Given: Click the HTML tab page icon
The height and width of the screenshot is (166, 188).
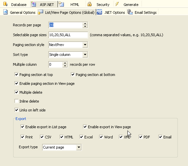Looking at the screenshot, I should click(61, 4).
